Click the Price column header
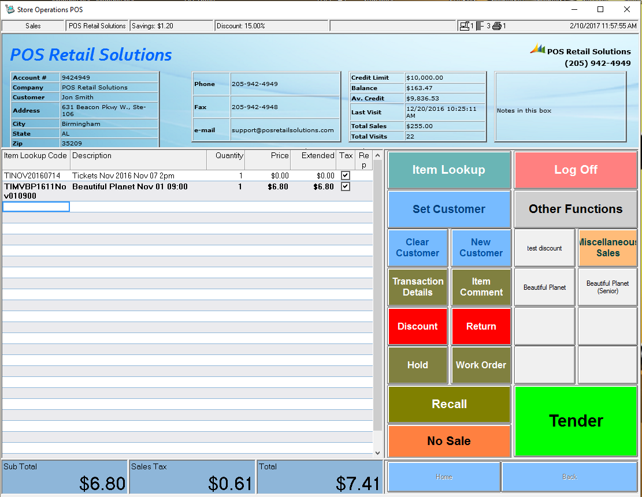This screenshot has width=642, height=497. (x=268, y=160)
